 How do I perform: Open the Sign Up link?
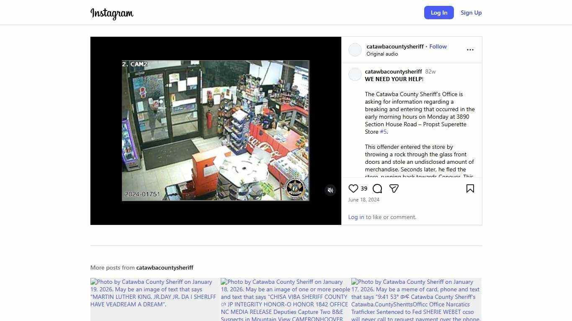471,13
